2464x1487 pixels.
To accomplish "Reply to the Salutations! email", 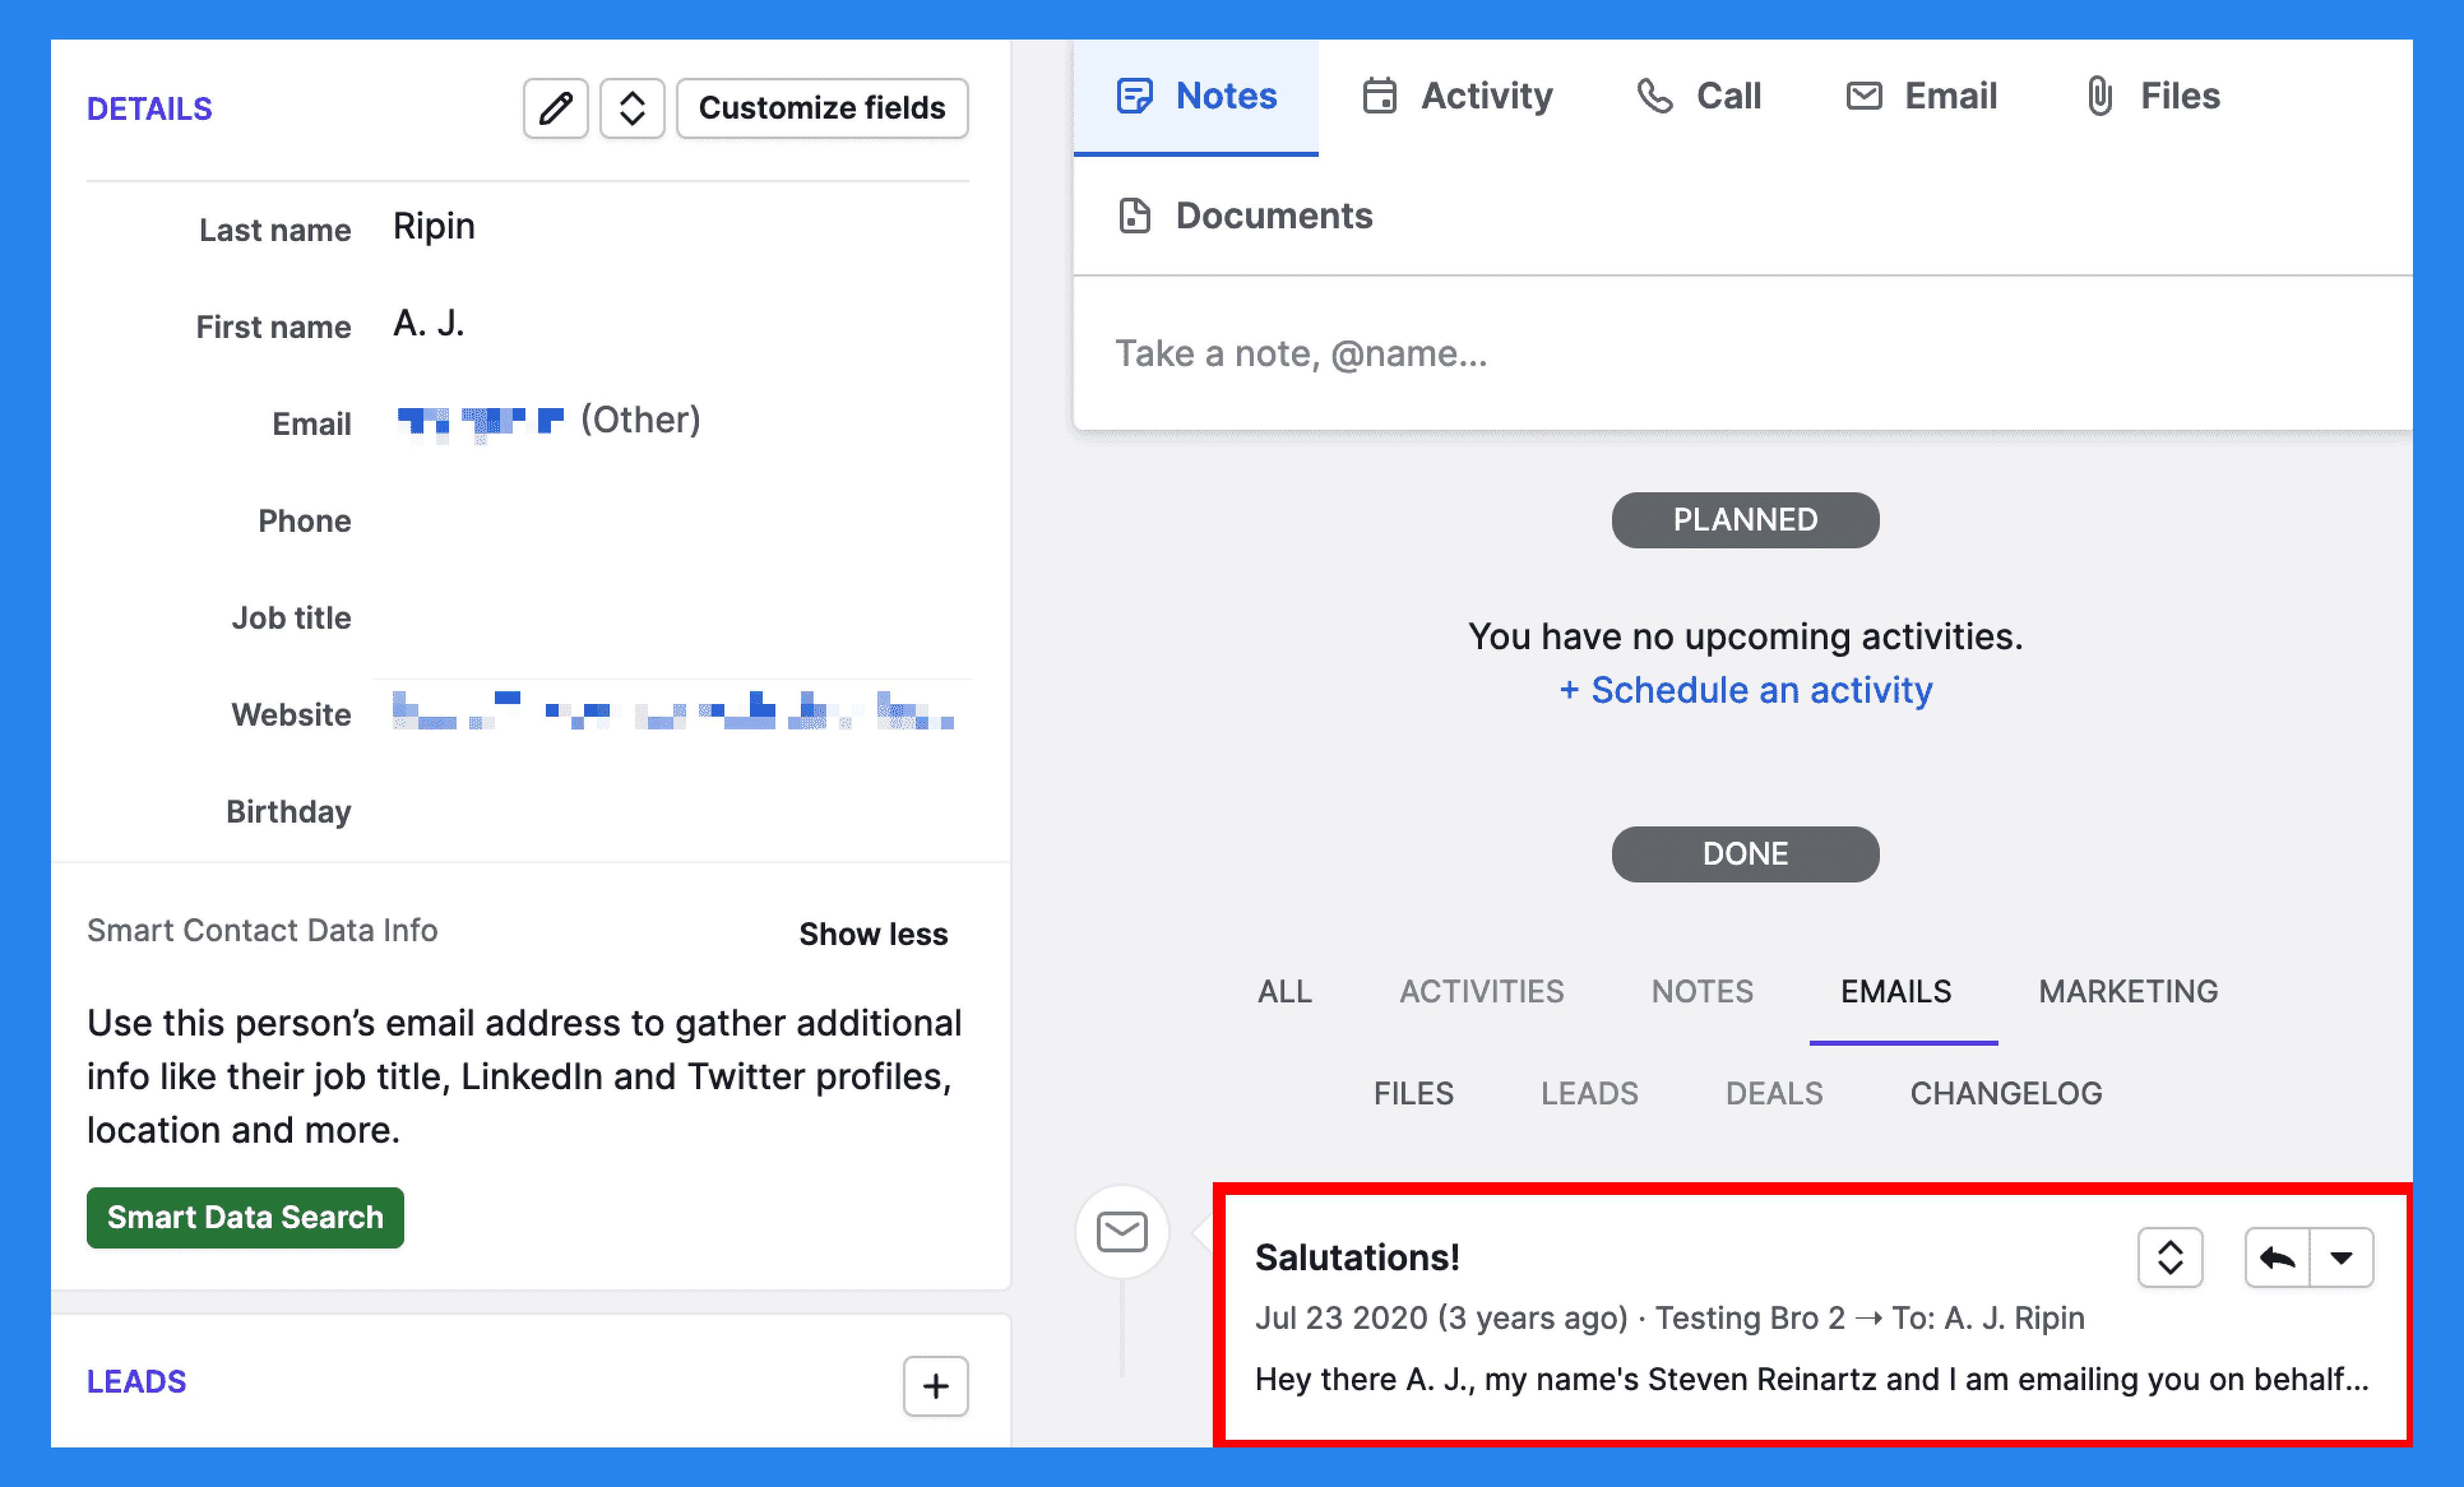I will (2277, 1258).
